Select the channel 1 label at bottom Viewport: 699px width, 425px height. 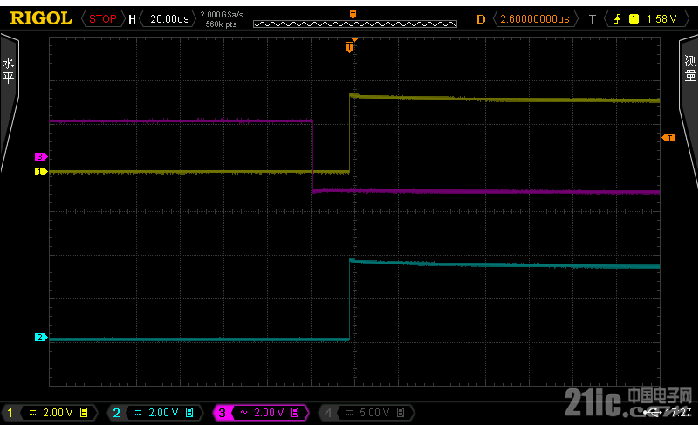point(10,413)
